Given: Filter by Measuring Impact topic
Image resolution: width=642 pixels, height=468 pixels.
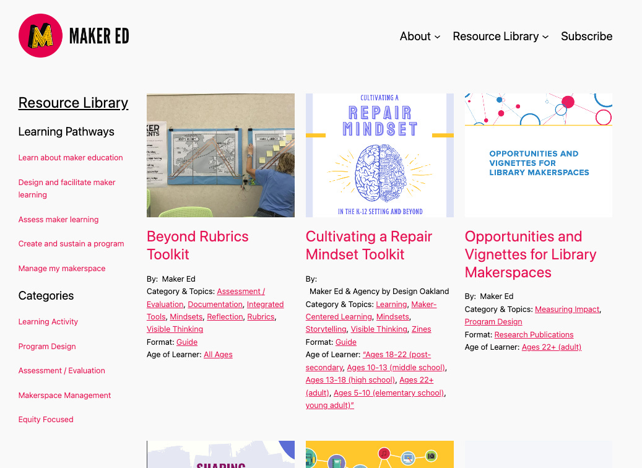Looking at the screenshot, I should (567, 310).
